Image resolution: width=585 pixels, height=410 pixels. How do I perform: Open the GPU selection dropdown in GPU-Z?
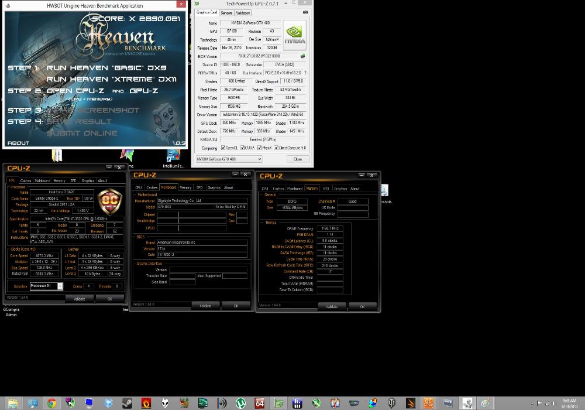pos(229,159)
